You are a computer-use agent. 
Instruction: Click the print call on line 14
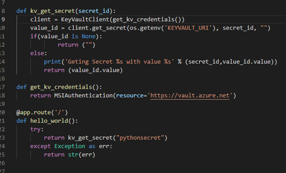coord(52,62)
